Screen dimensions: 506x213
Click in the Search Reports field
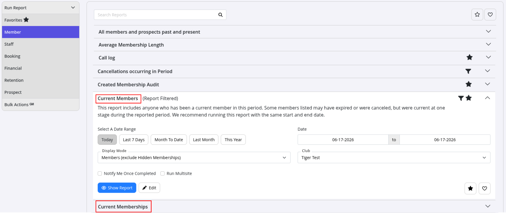(x=156, y=15)
